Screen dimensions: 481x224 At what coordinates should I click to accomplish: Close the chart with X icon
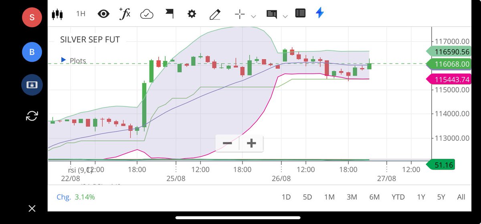32,208
